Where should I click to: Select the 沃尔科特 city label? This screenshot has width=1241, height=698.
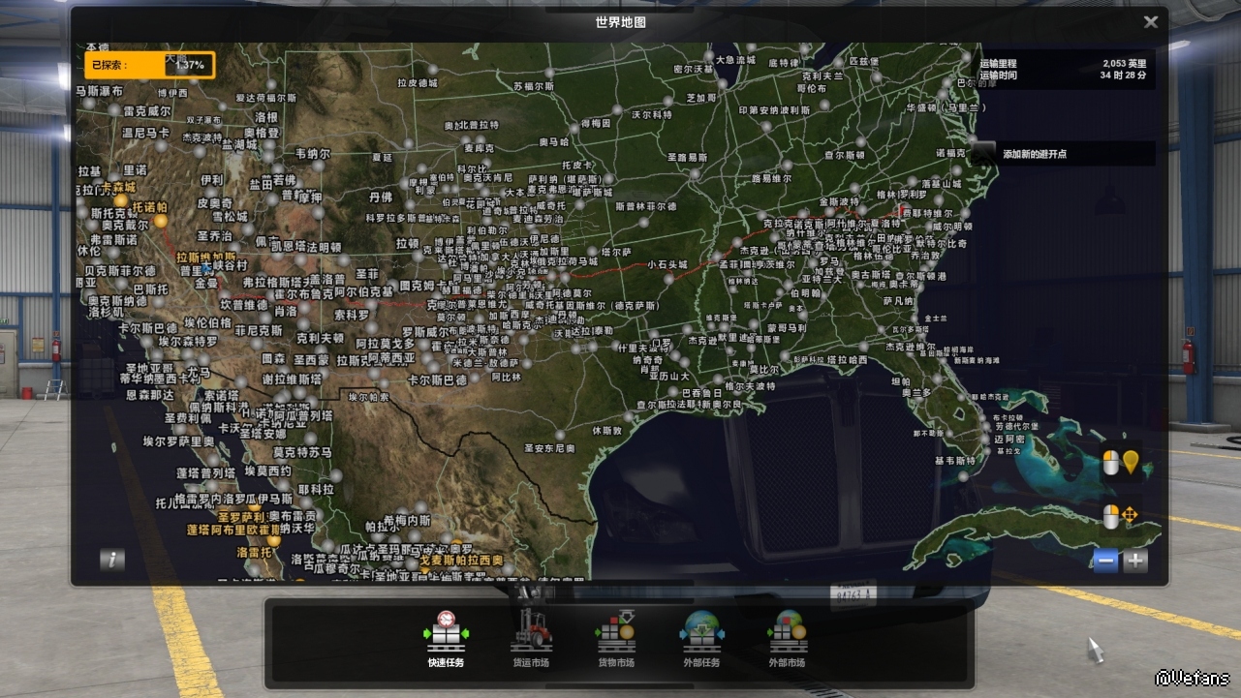click(x=651, y=114)
